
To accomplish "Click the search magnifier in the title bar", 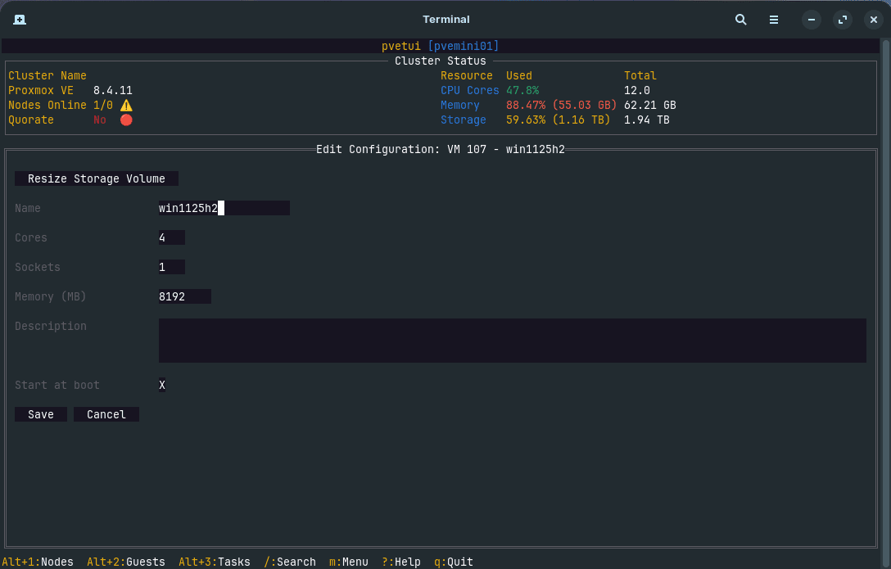I will pos(740,19).
